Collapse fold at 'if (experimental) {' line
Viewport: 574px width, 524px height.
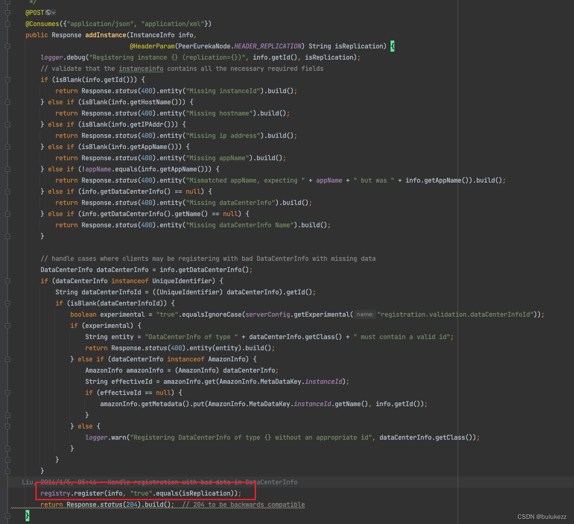[x=7, y=326]
